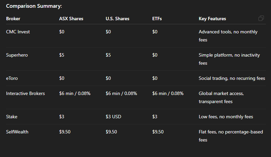271x157 pixels.
Task: Click the Comparison Summary heading
Action: coord(34,6)
